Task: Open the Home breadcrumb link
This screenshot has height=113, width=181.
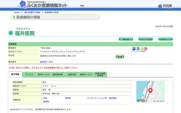Action: [17, 12]
